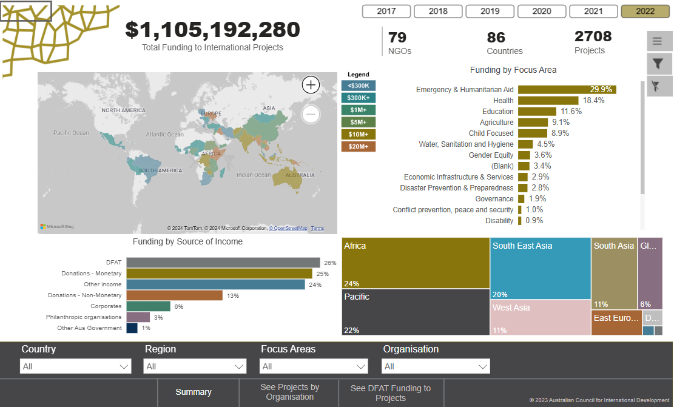Select the <300K teal legend swatch
Screen dimensions: 674x407
[359, 86]
